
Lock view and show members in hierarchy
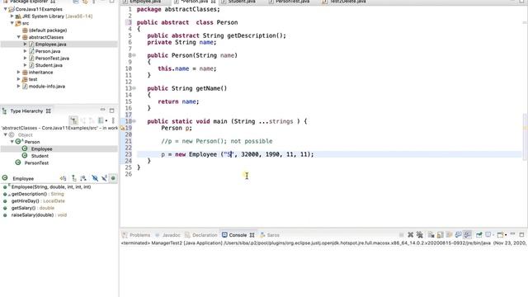pyautogui.click(x=63, y=178)
